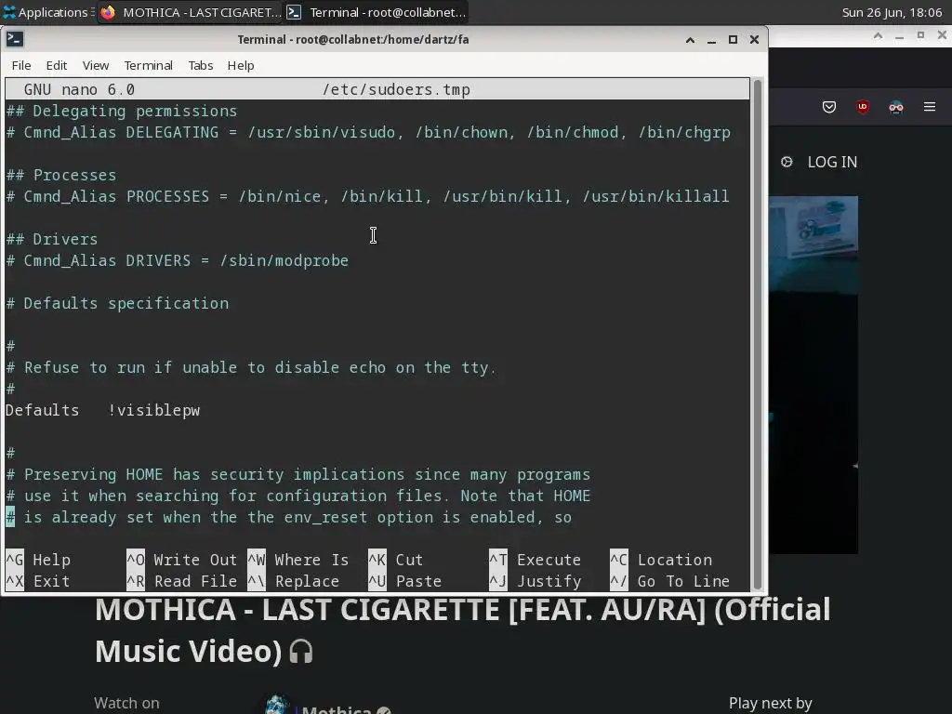
Task: Click the 'Watch on' text on the webpage
Action: point(126,703)
